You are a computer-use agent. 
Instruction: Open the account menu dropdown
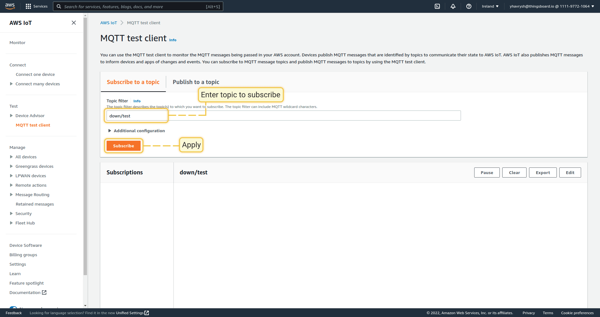(551, 6)
